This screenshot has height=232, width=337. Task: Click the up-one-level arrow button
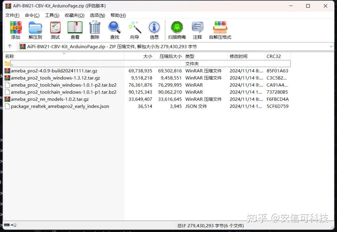(x=10, y=46)
